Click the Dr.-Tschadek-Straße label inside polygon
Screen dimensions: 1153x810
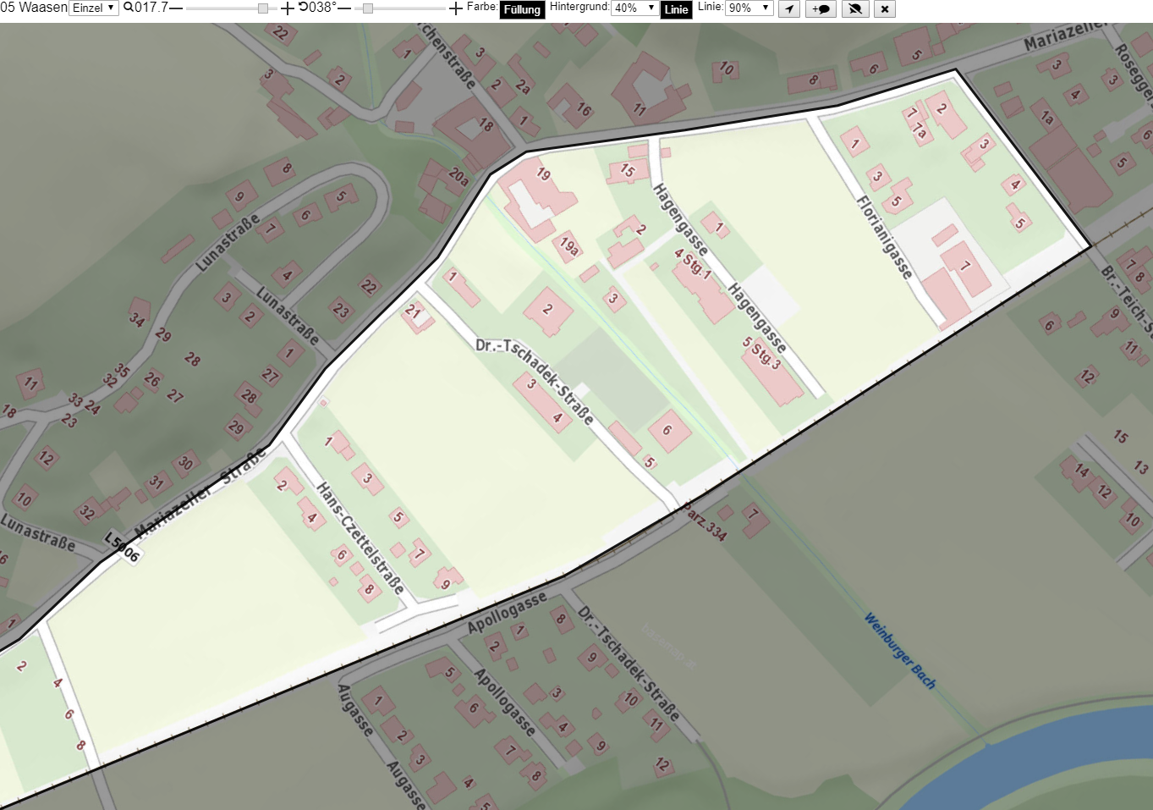534,381
